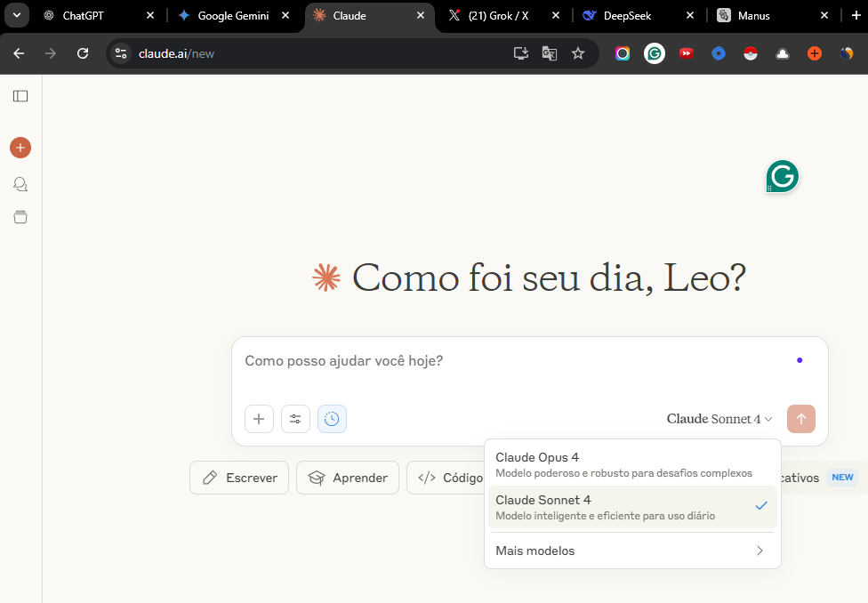868x603 pixels.
Task: Toggle the Claude sidebar panel icon
Action: point(20,96)
